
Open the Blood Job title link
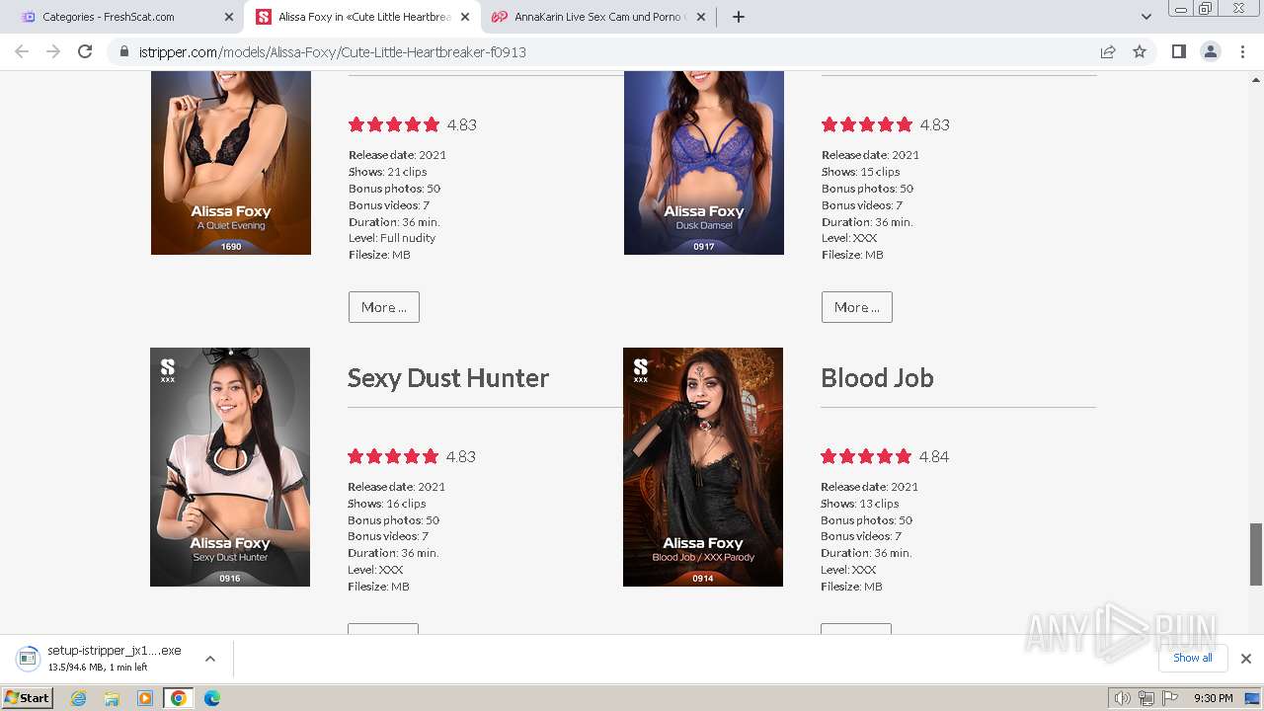coord(877,378)
